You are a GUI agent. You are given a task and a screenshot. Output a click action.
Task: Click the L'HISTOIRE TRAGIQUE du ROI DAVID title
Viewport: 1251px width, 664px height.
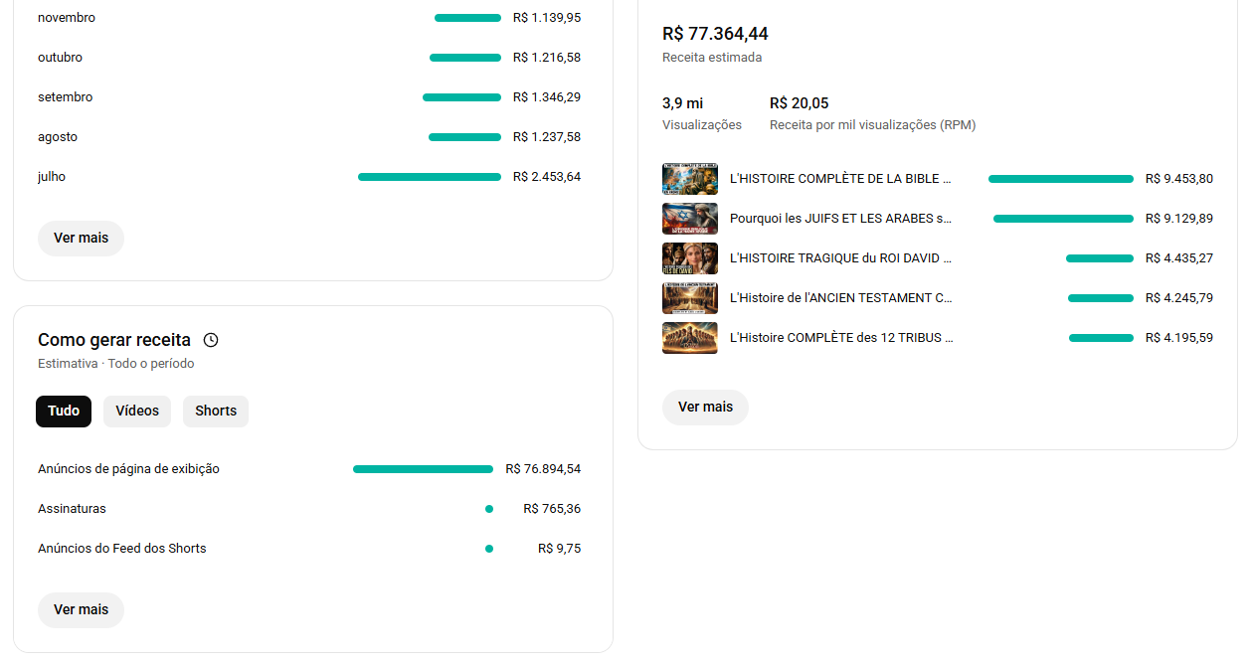pyautogui.click(x=840, y=258)
